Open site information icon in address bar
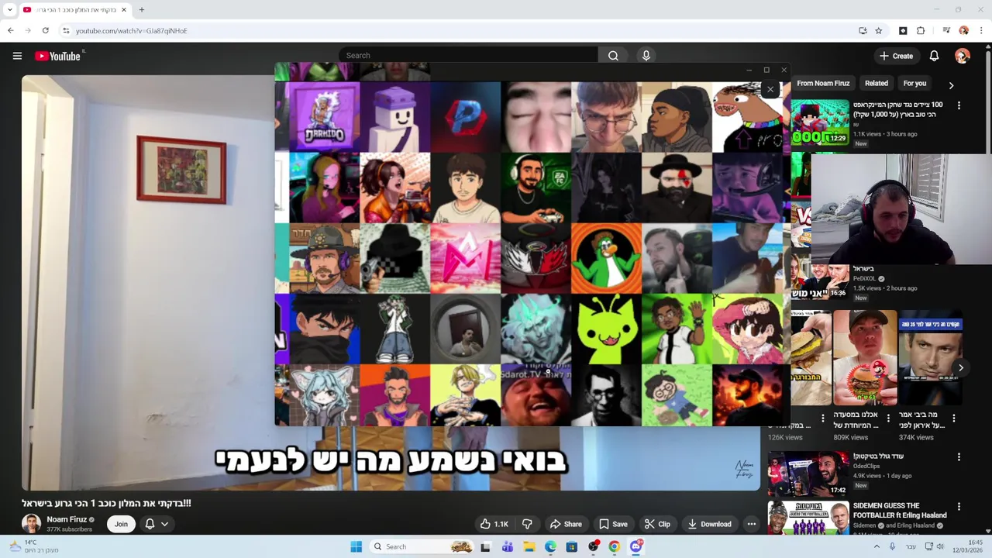This screenshot has width=992, height=558. (x=66, y=31)
